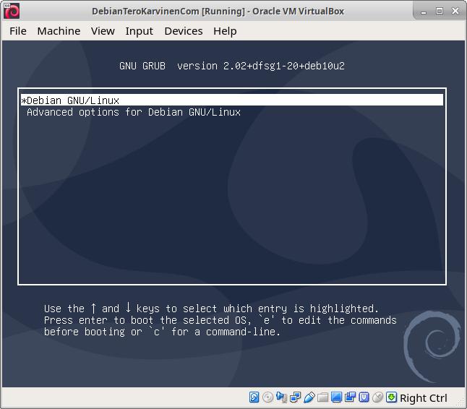Image resolution: width=467 pixels, height=409 pixels.
Task: Open the audio status indicator
Action: coord(282,397)
